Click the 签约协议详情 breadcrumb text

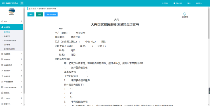coord(51,9)
